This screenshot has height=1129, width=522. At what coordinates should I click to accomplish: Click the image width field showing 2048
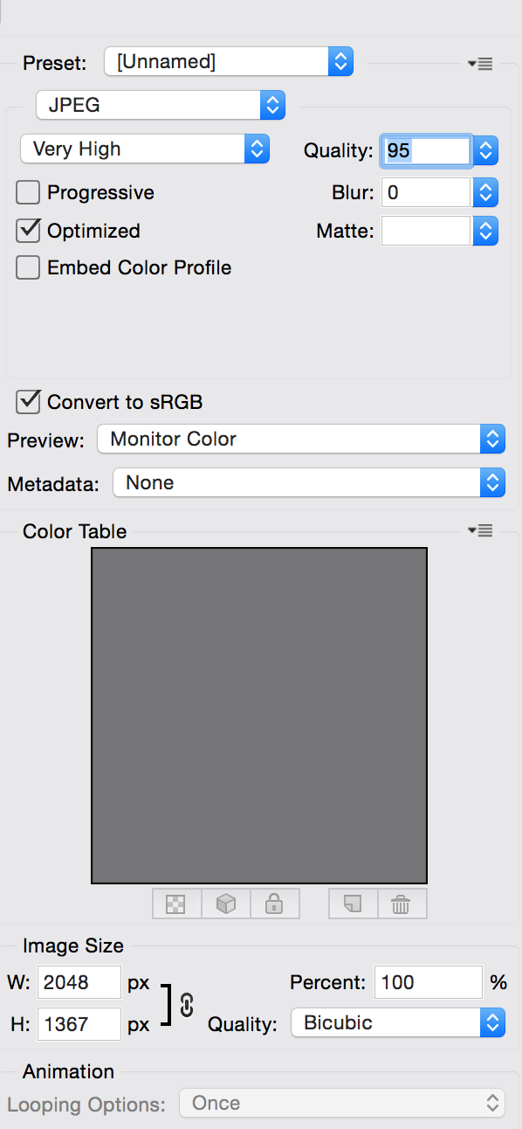click(79, 982)
